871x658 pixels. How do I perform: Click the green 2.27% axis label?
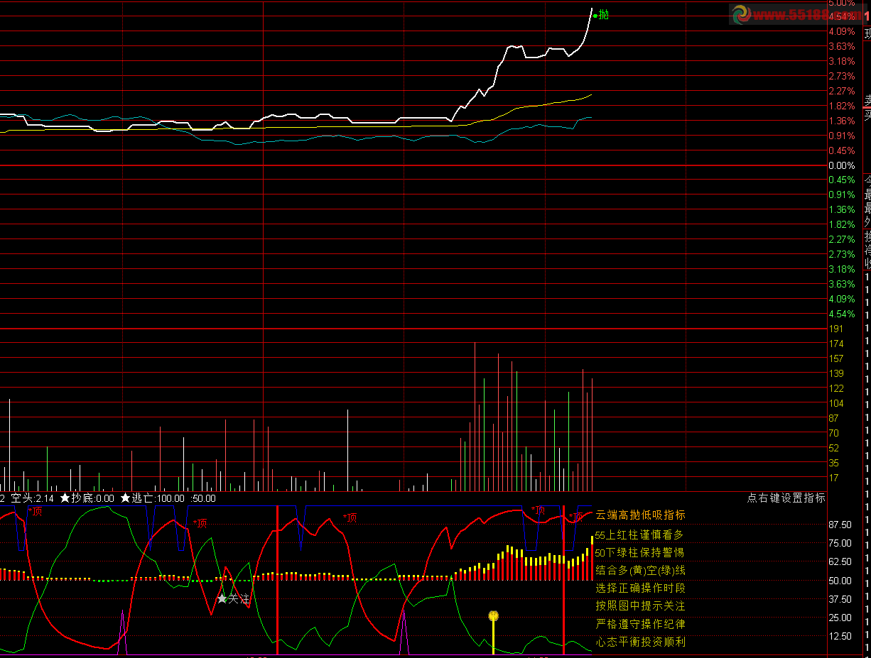(842, 239)
